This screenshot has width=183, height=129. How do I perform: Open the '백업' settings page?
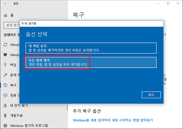click(13, 65)
